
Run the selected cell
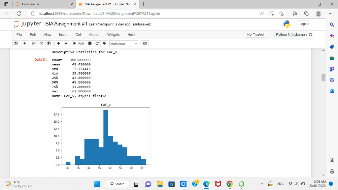tap(78, 43)
